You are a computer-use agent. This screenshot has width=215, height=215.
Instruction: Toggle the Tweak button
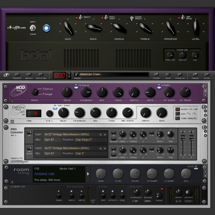(x=195, y=74)
